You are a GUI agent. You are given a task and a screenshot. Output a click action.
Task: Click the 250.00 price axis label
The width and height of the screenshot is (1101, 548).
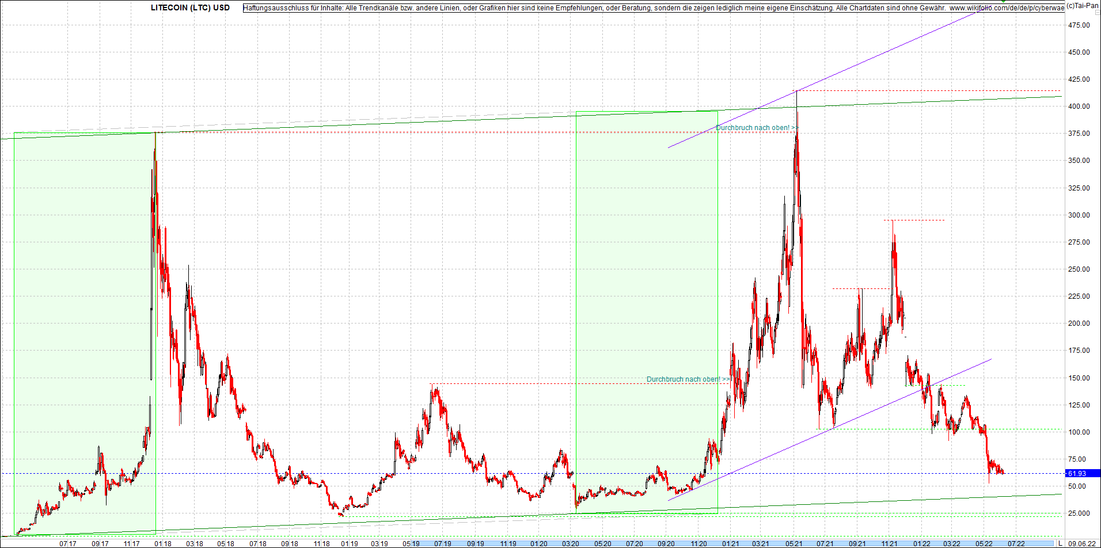tap(1079, 269)
